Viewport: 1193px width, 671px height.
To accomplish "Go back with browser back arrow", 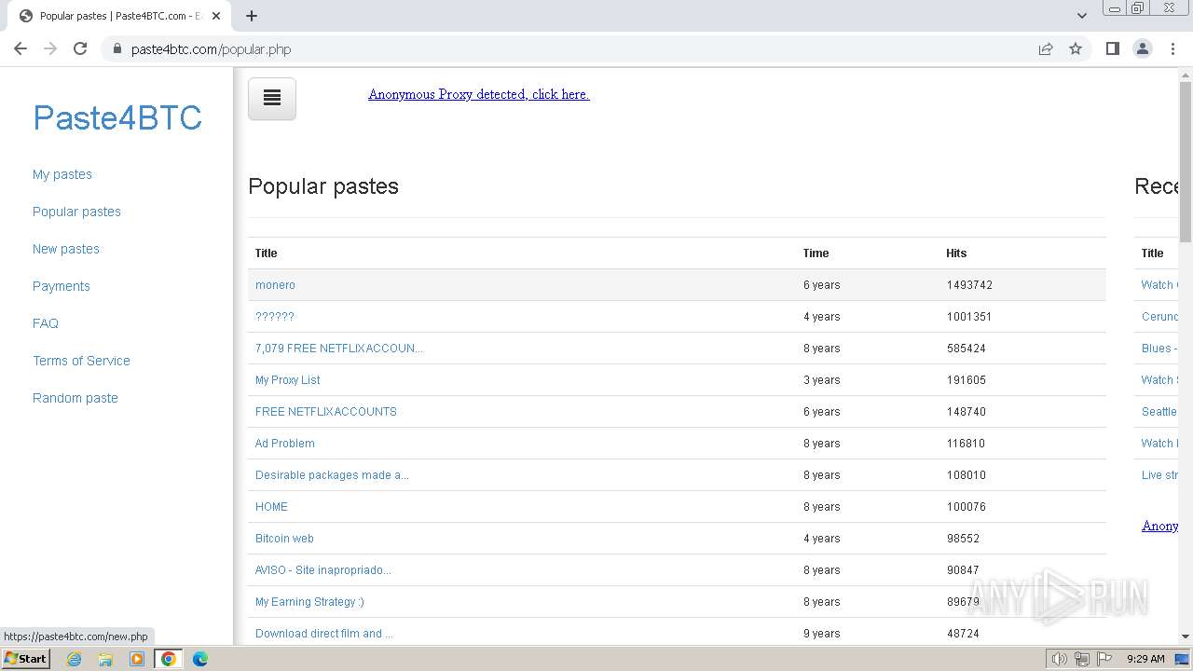I will point(21,49).
